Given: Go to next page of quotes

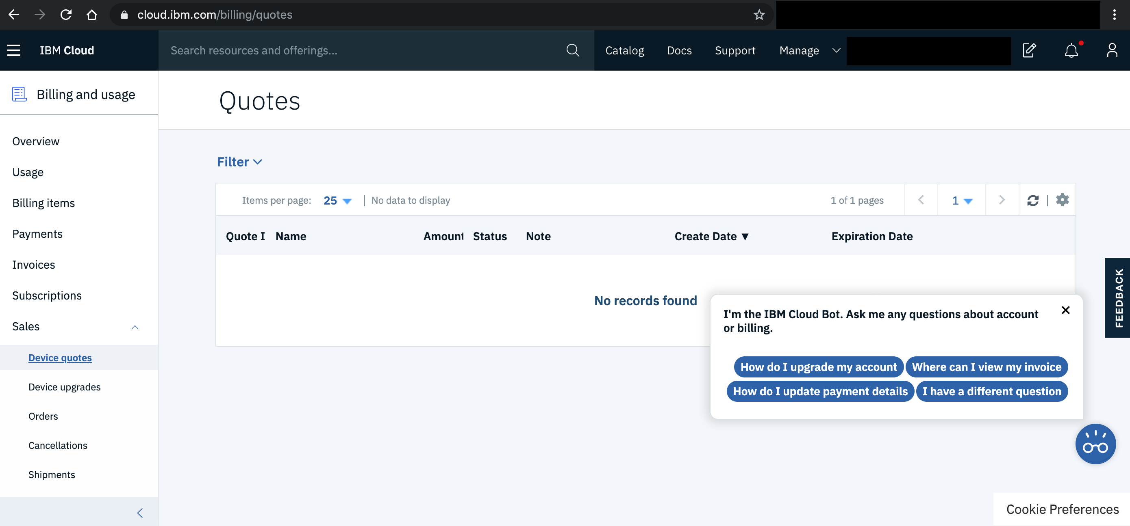Looking at the screenshot, I should tap(1002, 200).
